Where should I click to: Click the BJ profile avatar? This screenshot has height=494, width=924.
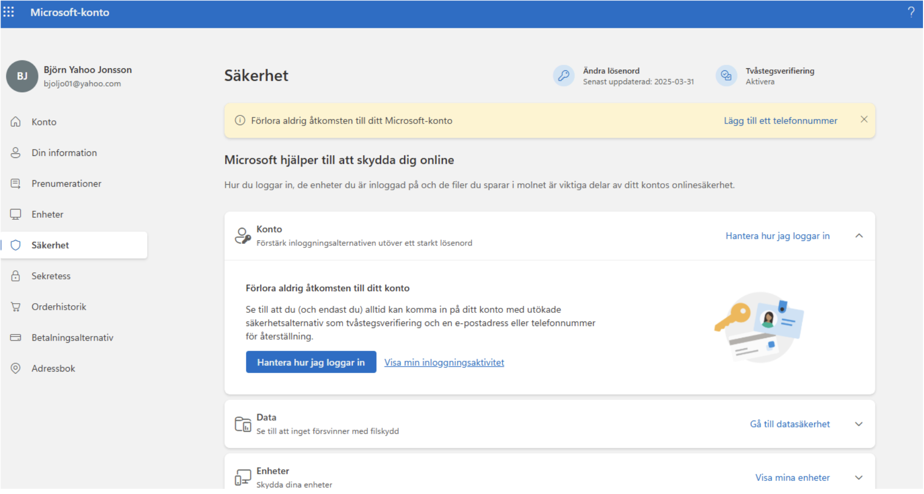tap(22, 76)
